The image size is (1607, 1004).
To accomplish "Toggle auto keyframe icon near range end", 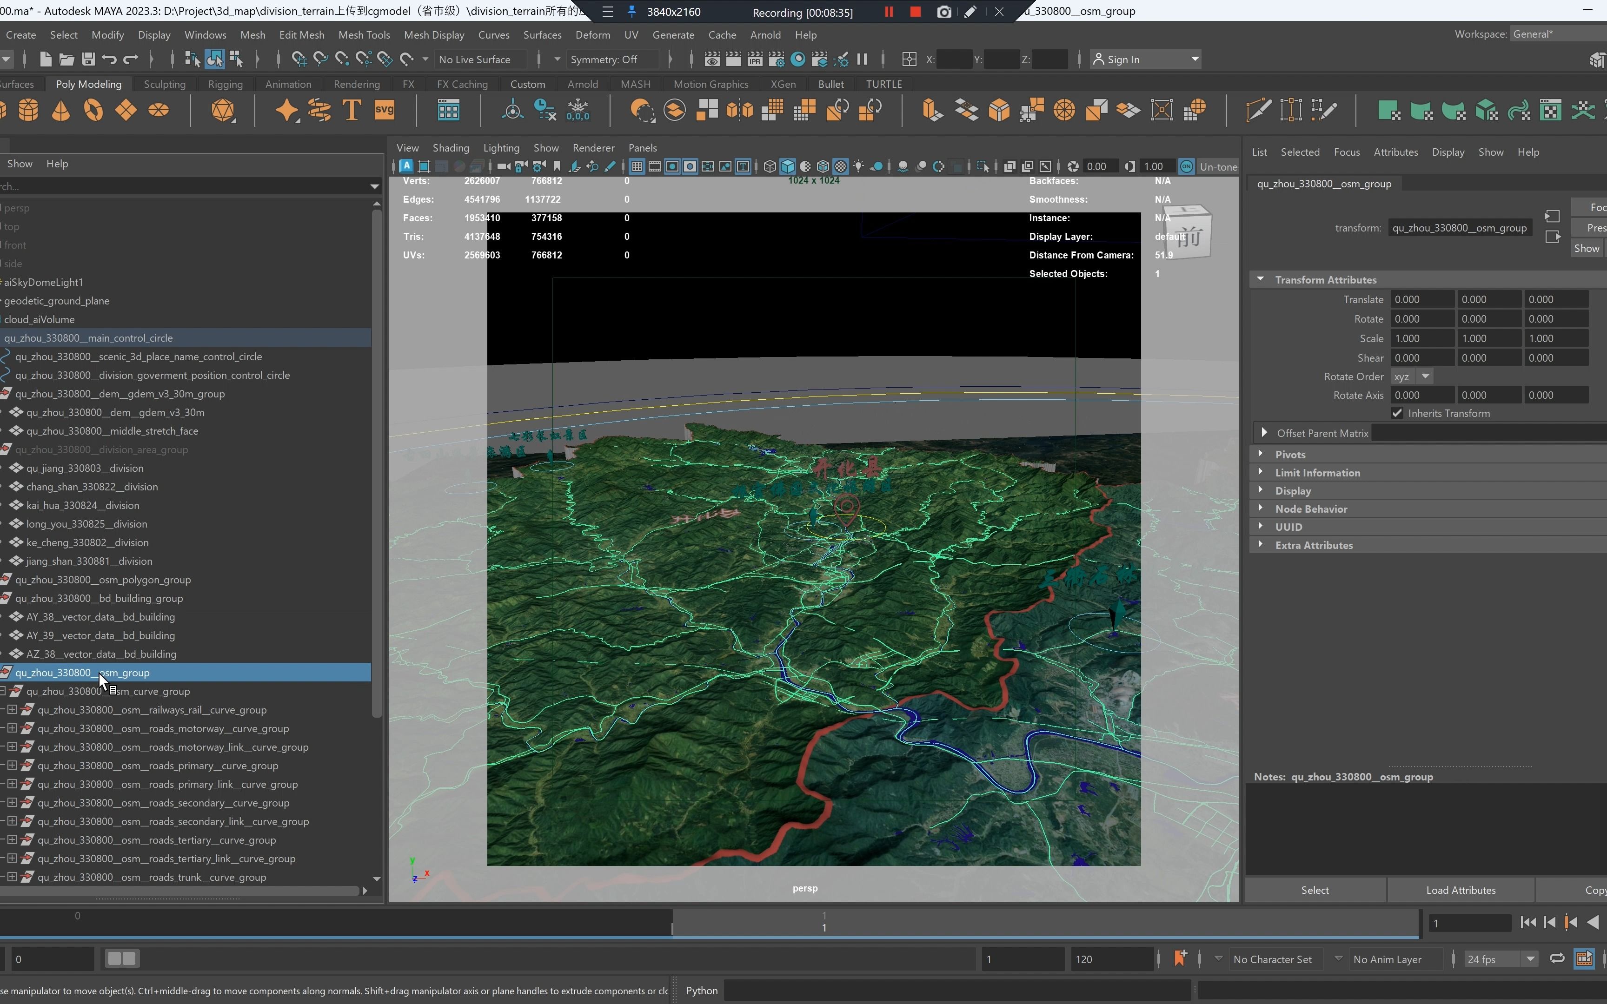I will click(x=1180, y=958).
